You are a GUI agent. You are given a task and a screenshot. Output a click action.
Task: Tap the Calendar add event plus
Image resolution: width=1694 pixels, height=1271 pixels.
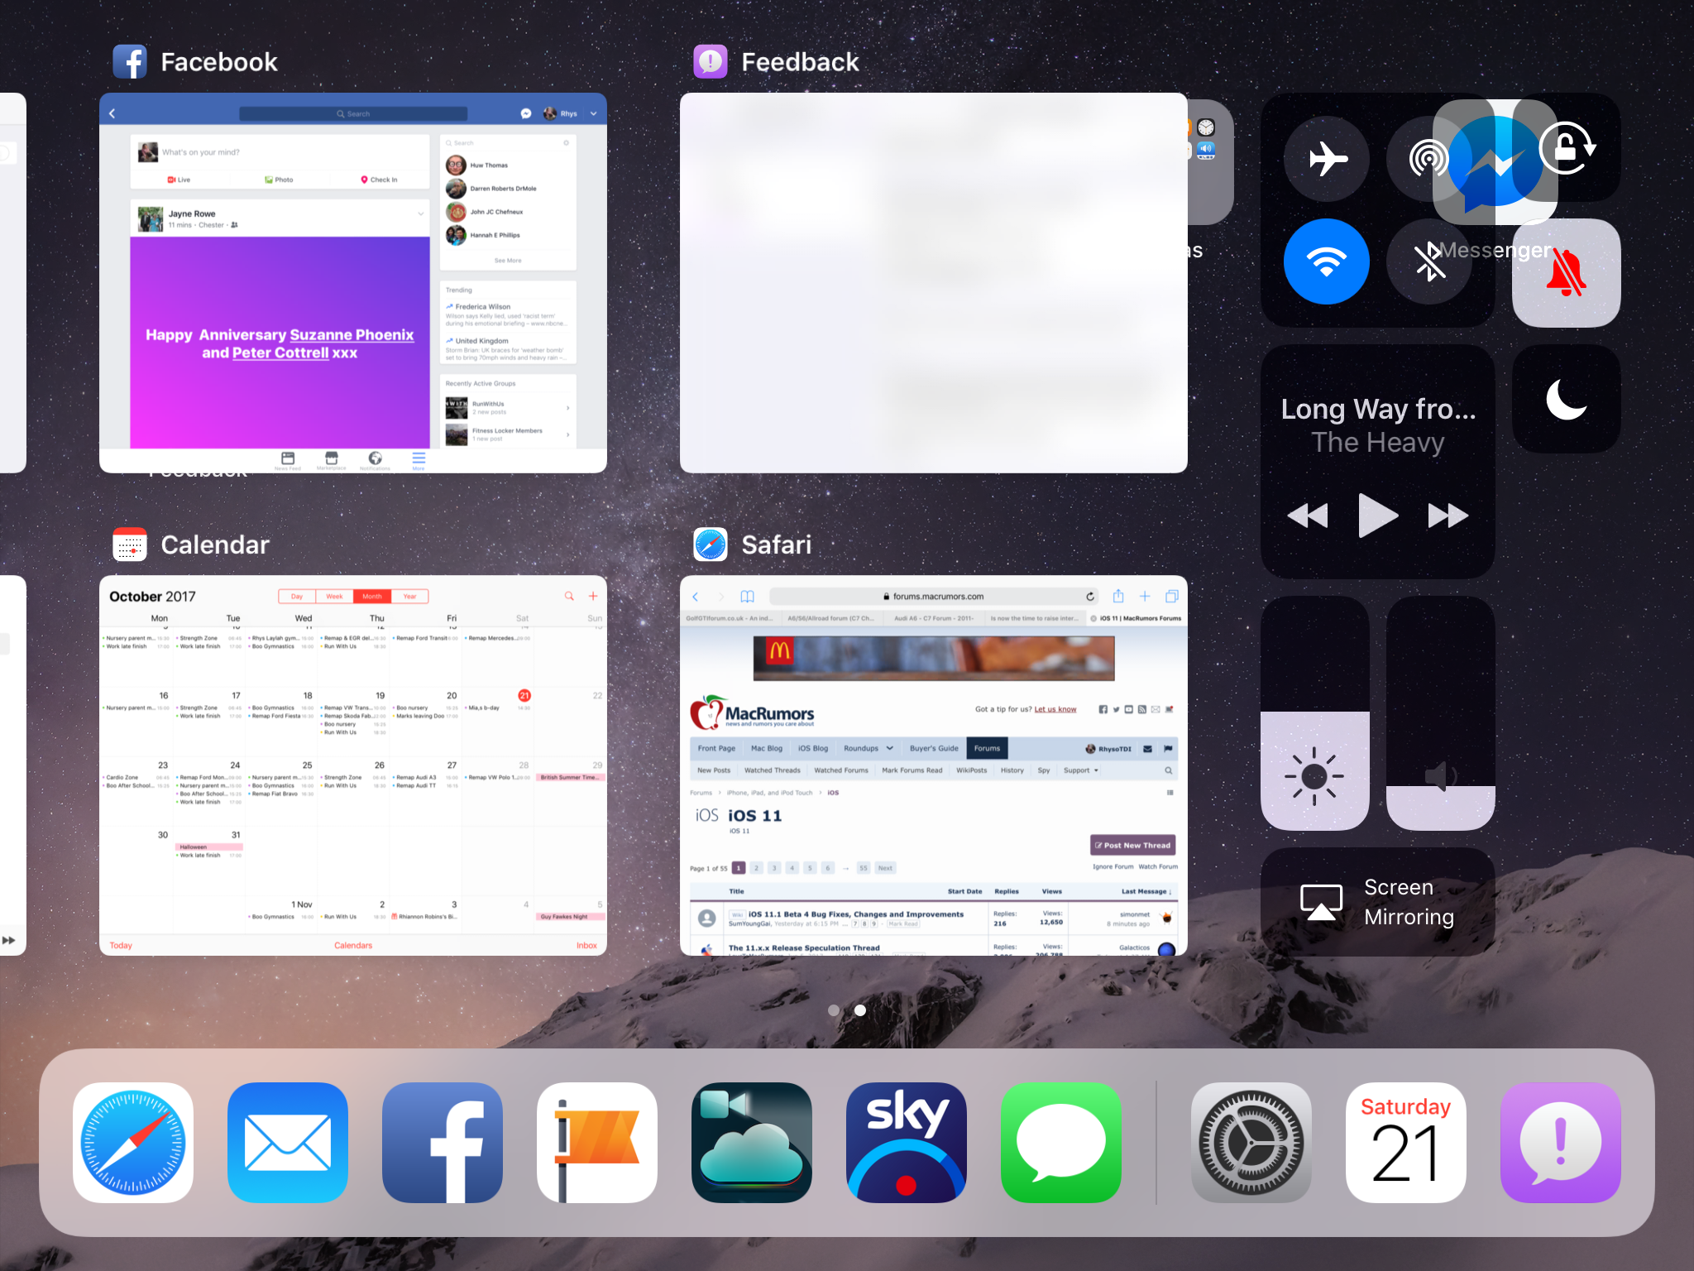pyautogui.click(x=593, y=596)
